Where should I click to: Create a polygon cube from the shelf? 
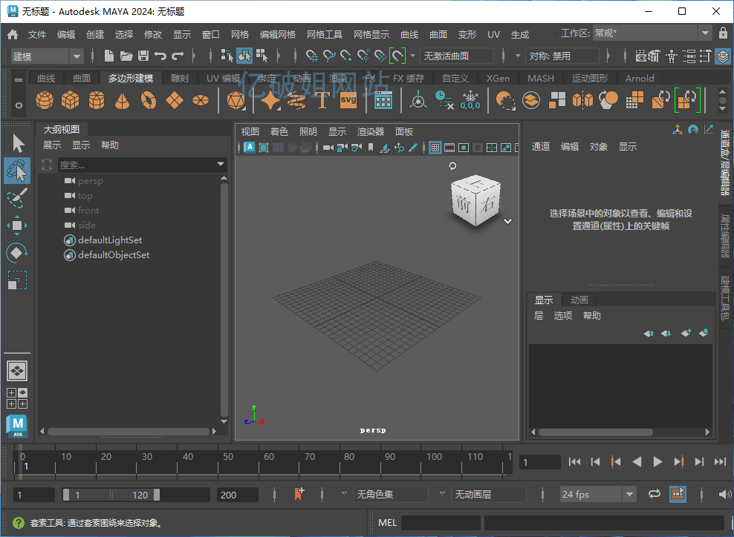tap(70, 100)
